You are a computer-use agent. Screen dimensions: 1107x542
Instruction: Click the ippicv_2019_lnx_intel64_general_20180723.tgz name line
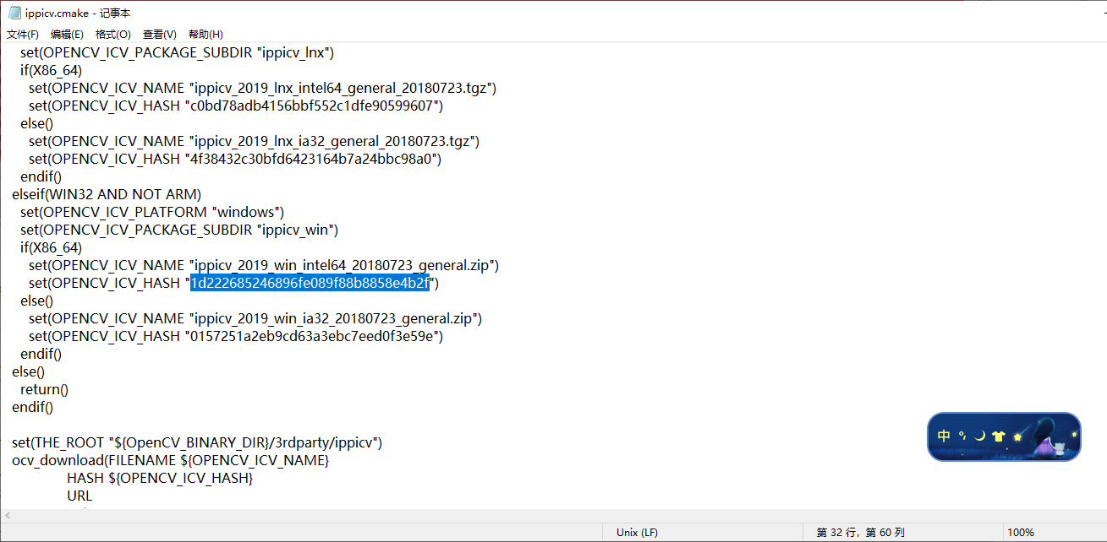tap(262, 88)
